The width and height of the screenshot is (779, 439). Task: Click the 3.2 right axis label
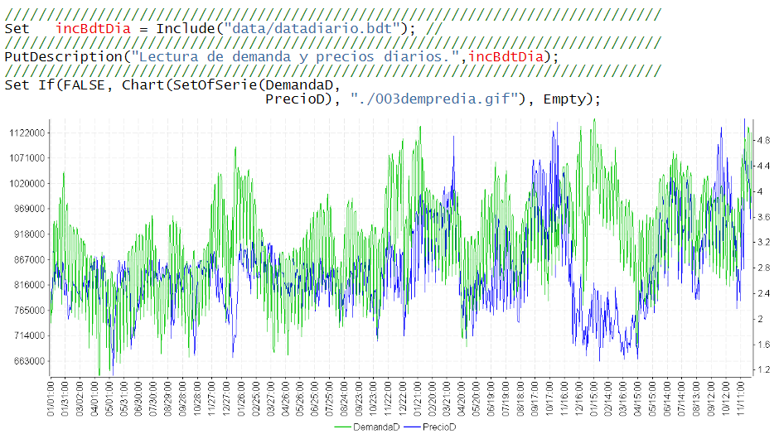[x=763, y=243]
